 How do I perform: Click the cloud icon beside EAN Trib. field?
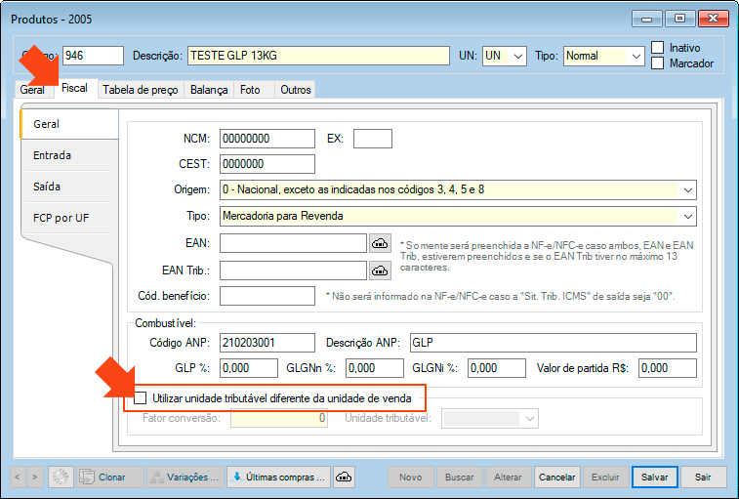coord(380,270)
